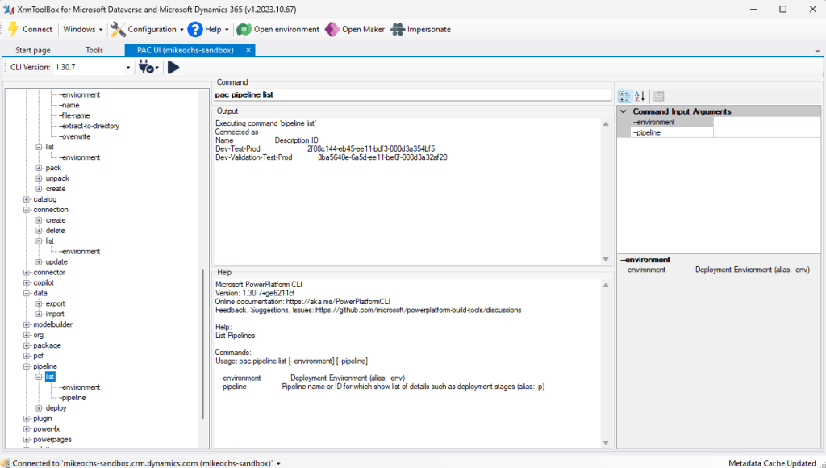826x468 pixels.
Task: Switch to the Tools tab
Action: pyautogui.click(x=94, y=50)
